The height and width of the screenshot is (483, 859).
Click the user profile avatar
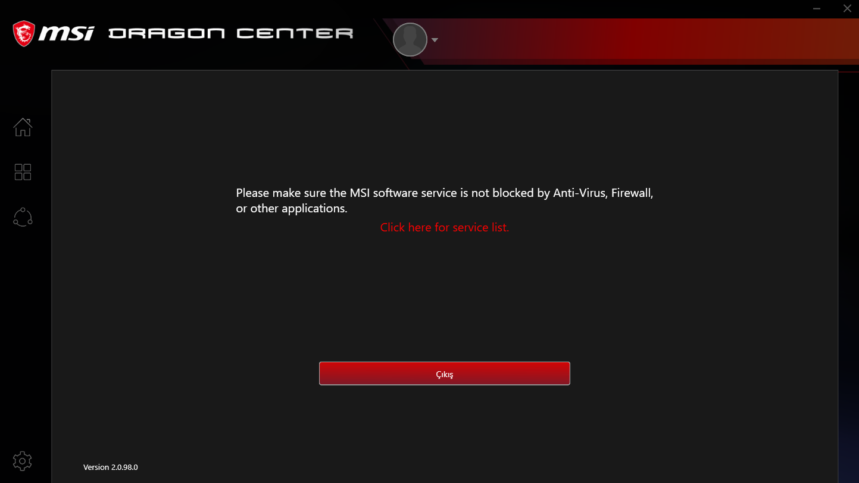410,40
